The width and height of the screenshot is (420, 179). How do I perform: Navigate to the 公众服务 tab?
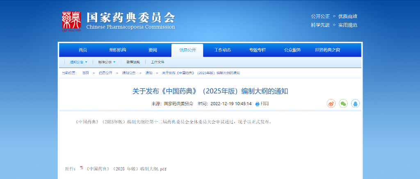(x=292, y=50)
